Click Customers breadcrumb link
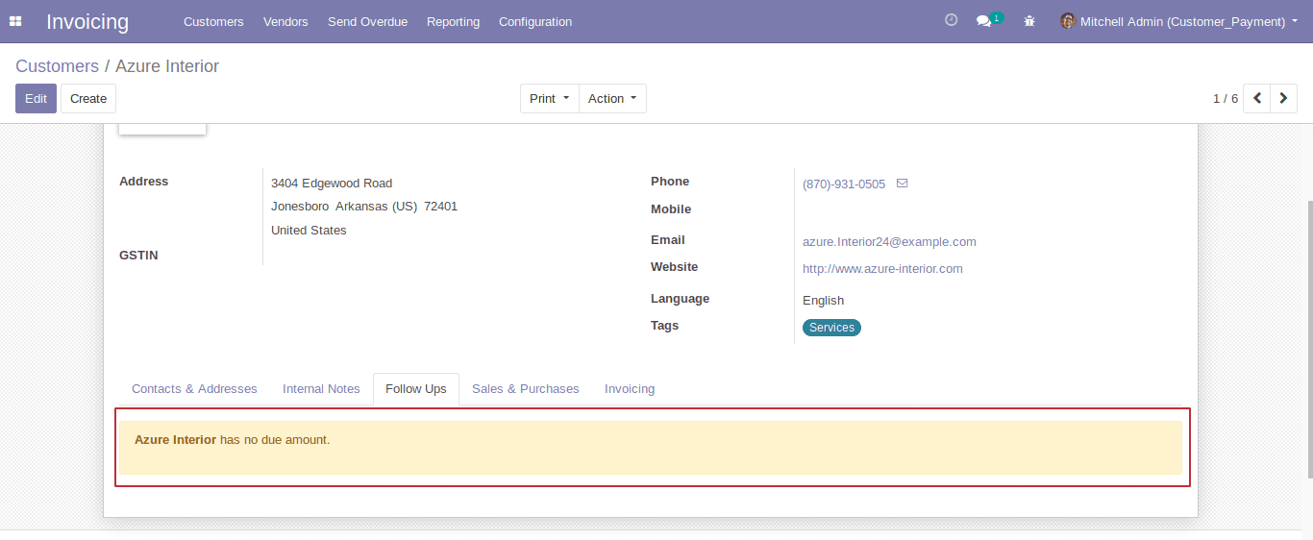This screenshot has height=540, width=1313. coord(57,66)
